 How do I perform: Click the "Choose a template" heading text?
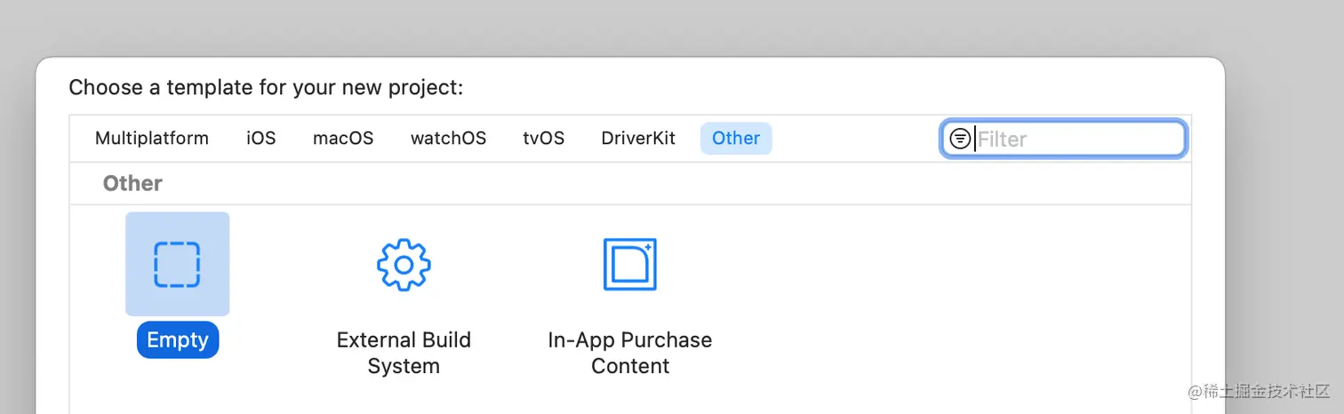[x=266, y=87]
